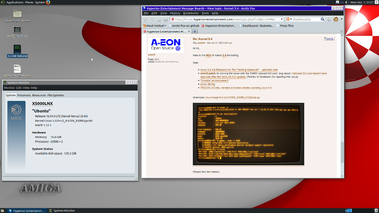Open skateman's Home folder icon
This screenshot has height=213, width=379.
[17, 14]
